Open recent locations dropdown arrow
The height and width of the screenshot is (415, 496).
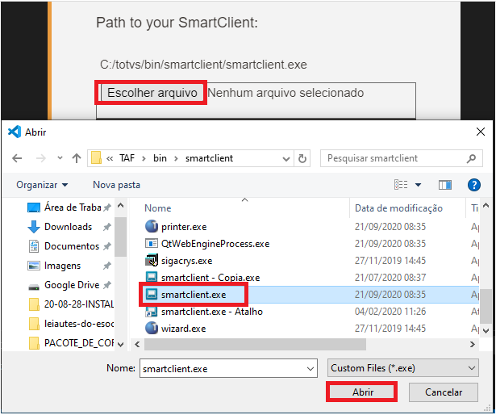[x=60, y=158]
